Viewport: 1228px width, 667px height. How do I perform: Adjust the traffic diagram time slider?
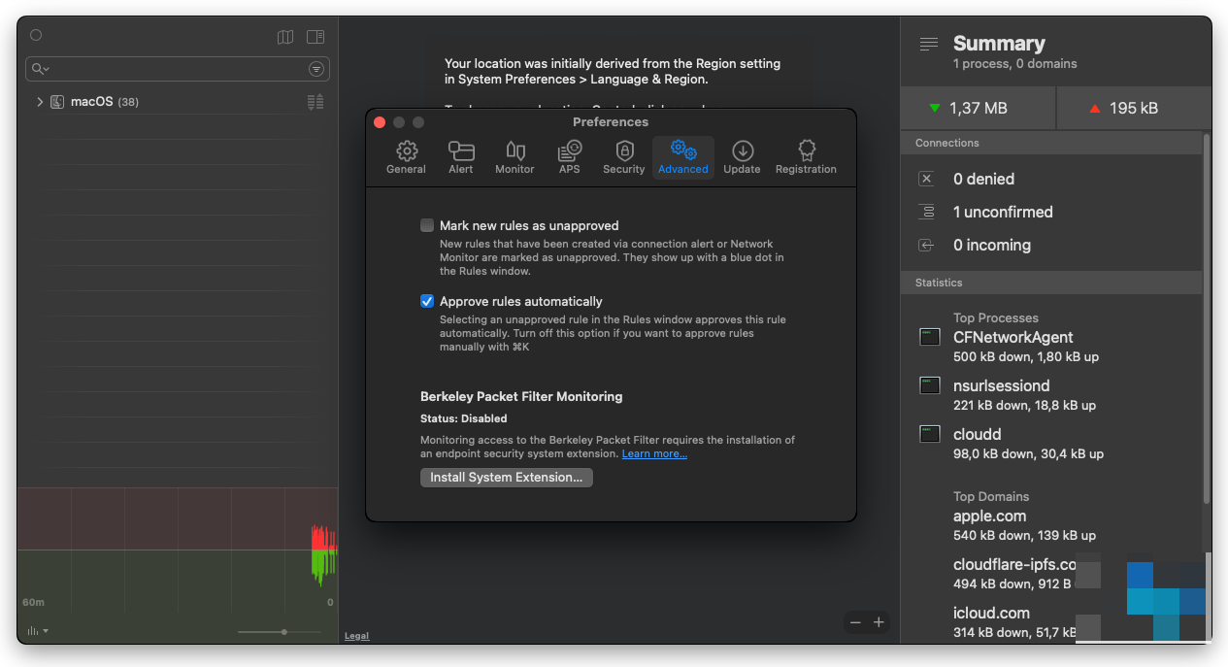283,632
